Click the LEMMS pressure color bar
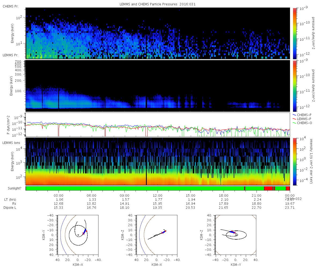This screenshot has height=268, width=322. coord(295,86)
